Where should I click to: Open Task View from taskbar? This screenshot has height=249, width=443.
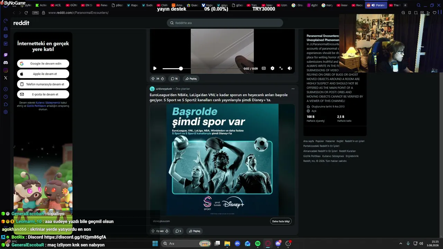point(217,243)
